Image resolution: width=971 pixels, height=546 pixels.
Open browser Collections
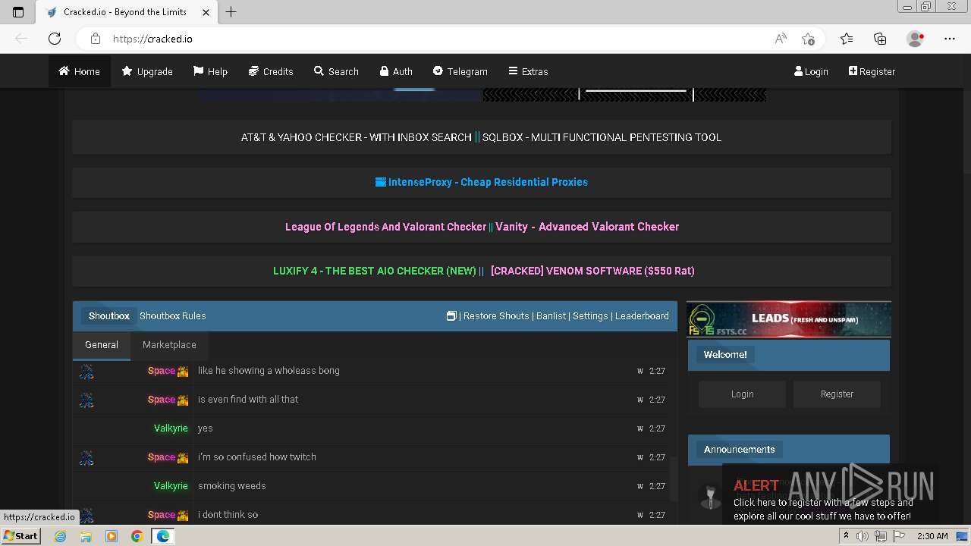[x=880, y=39]
